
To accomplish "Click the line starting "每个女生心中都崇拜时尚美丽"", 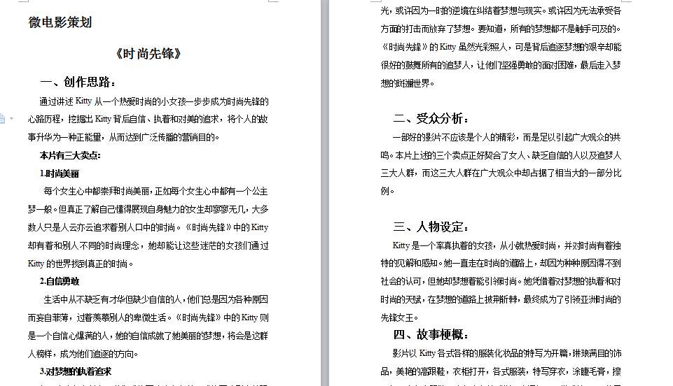I will 155,191.
